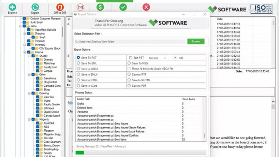Select the Canada Liquid folder
This screenshot has height=157, width=279.
tap(52, 116)
